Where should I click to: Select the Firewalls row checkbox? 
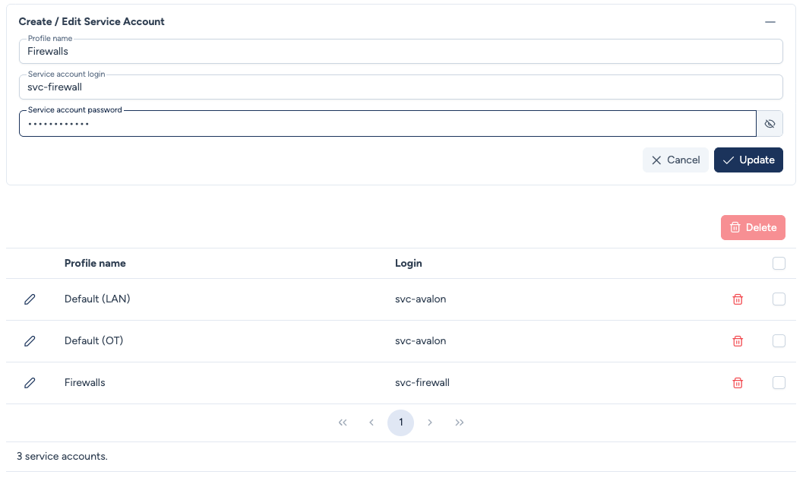tap(779, 383)
